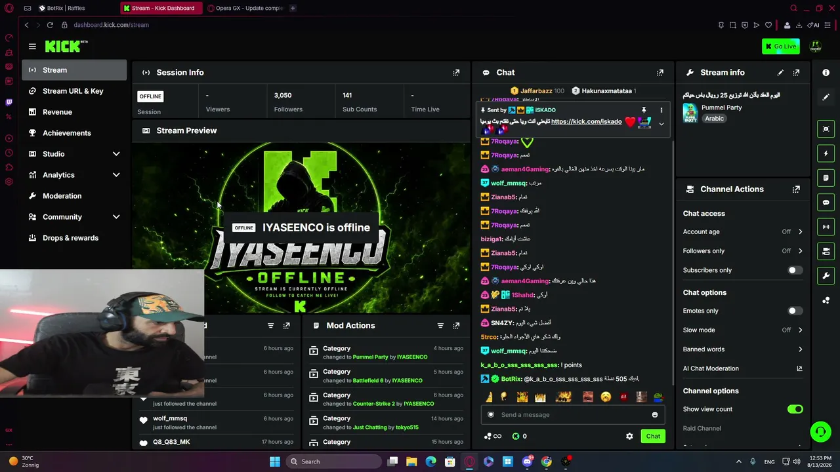
Task: Open the pinned message three-dot menu
Action: [x=661, y=110]
